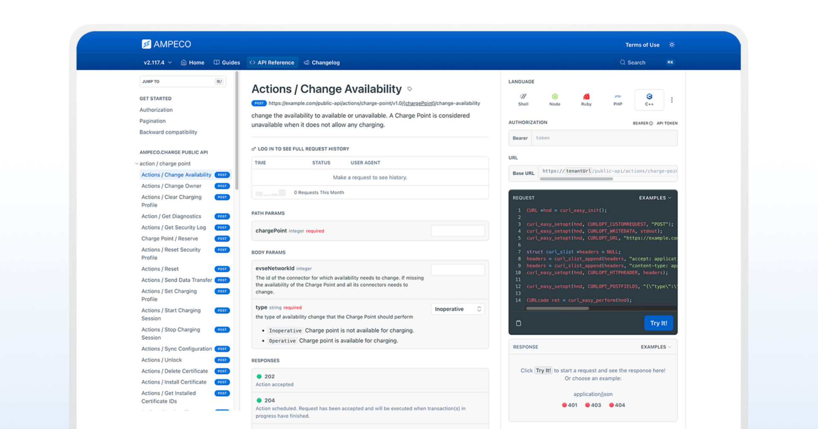Collapse action / charge point section

[x=137, y=164]
